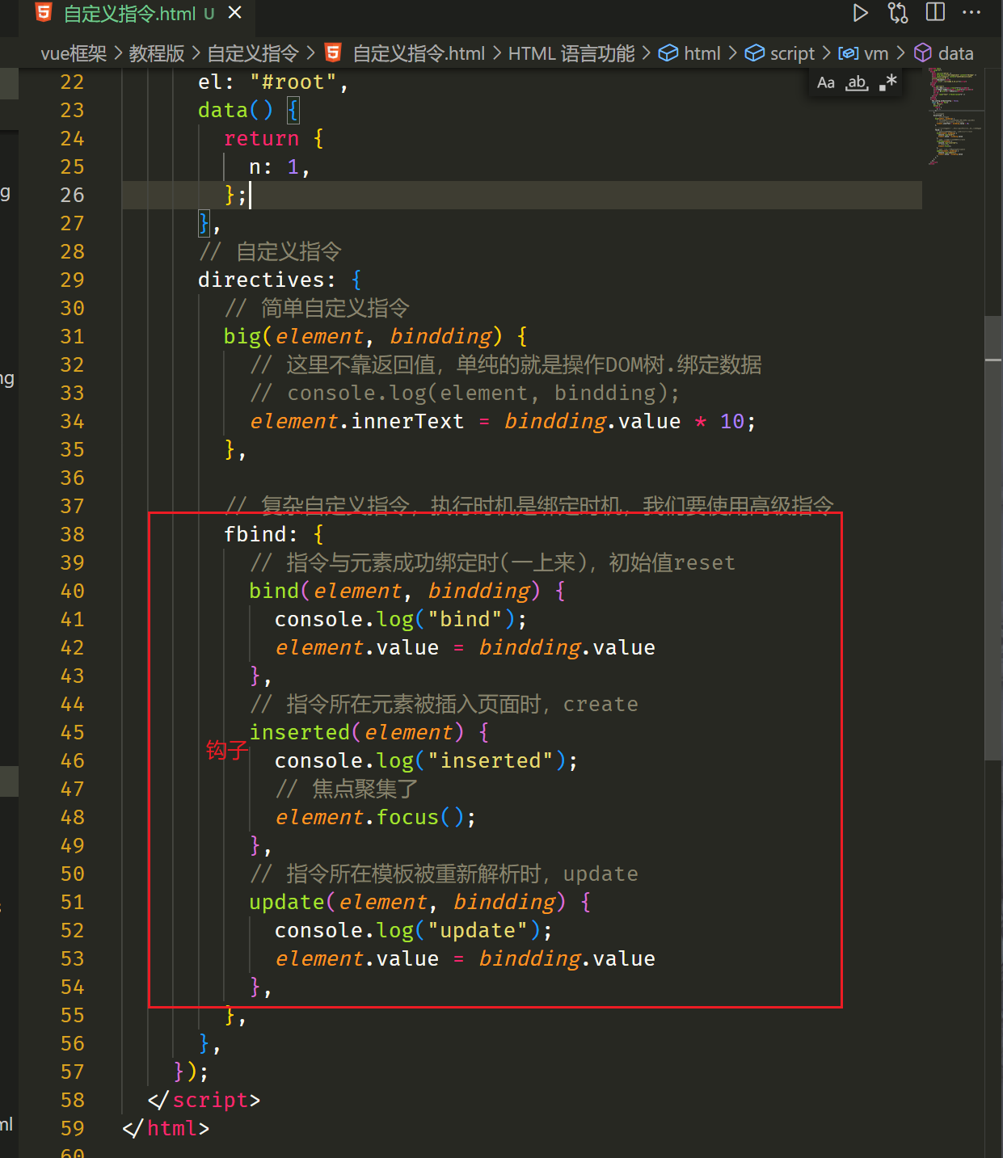
Task: Click the 'big' function name
Action: [x=242, y=336]
